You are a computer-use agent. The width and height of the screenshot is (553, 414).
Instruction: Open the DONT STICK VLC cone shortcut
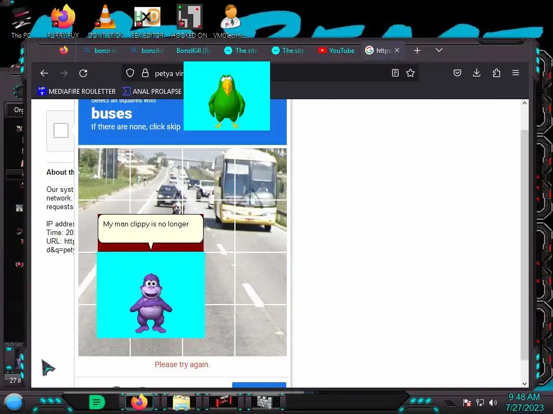(105, 21)
